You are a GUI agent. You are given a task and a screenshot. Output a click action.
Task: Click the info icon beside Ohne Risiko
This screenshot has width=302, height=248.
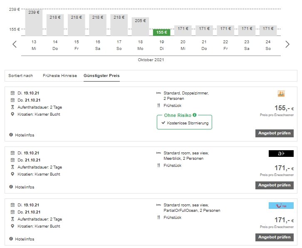tap(194, 115)
